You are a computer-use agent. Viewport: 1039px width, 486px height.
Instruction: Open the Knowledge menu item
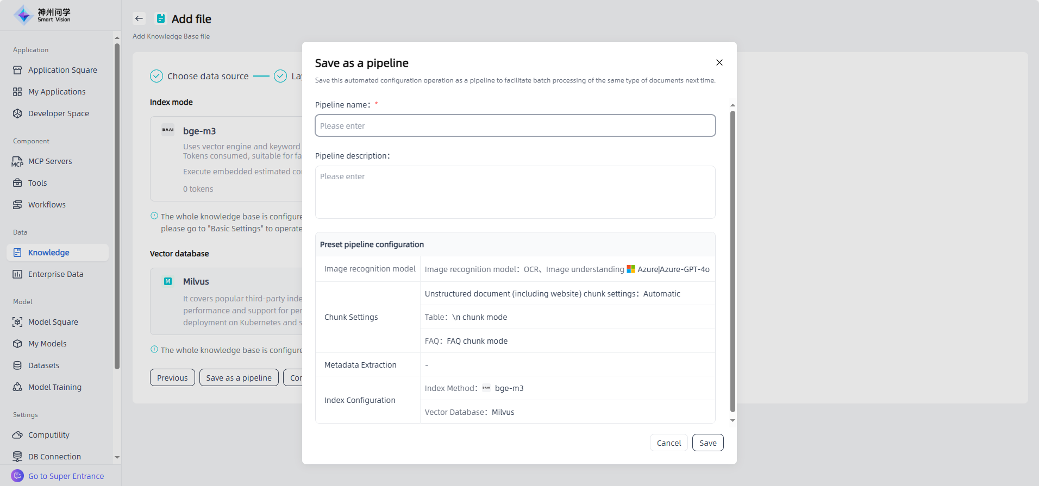(x=49, y=253)
